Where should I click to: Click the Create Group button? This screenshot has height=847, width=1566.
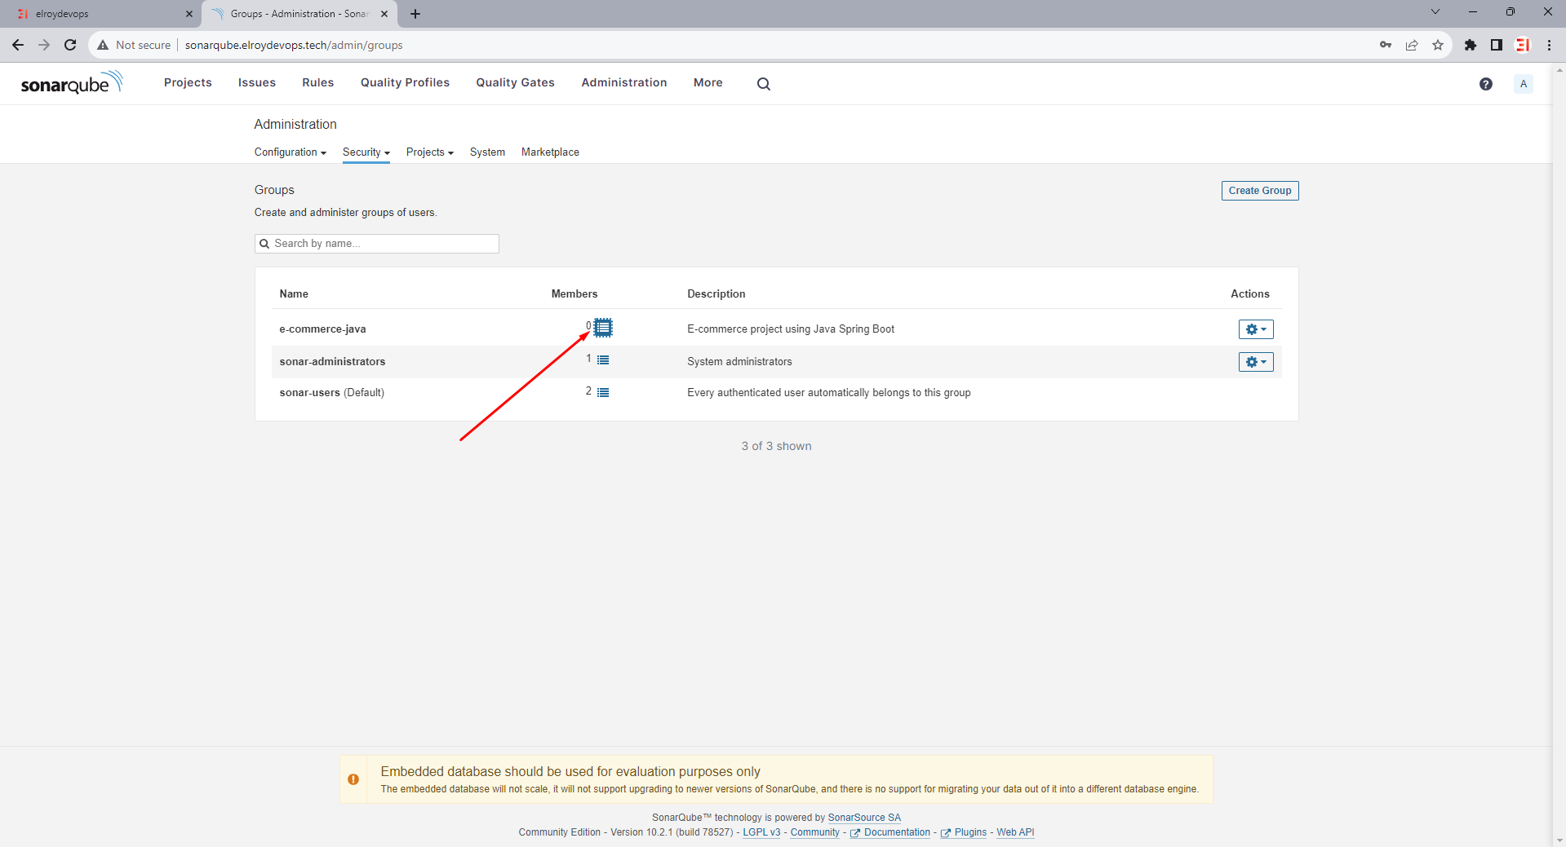tap(1260, 191)
